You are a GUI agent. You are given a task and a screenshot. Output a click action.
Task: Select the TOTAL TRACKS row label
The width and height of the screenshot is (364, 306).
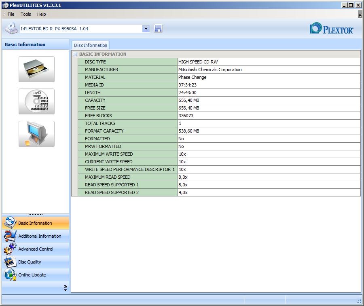point(100,123)
